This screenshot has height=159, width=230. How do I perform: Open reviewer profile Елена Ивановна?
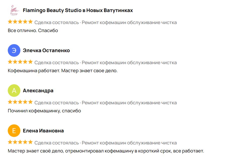click(x=43, y=131)
